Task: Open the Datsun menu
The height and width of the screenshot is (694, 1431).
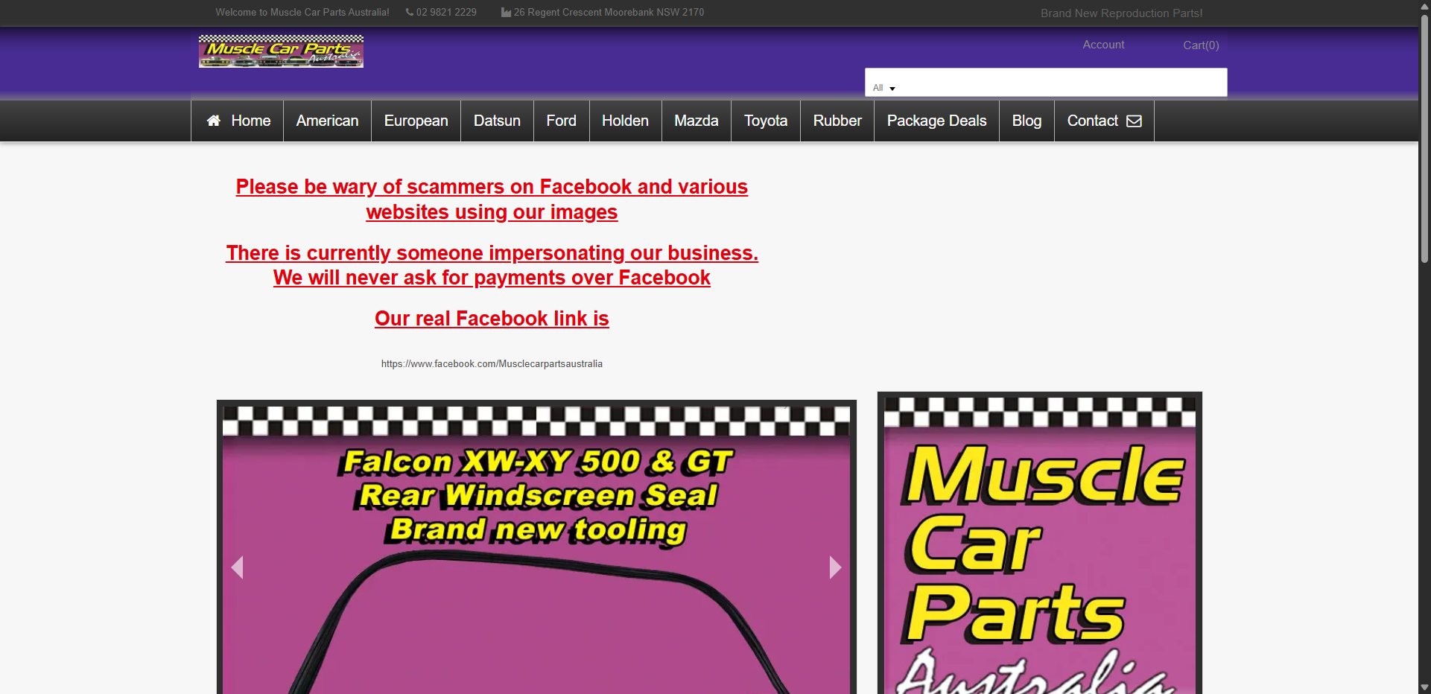Action: pos(497,121)
